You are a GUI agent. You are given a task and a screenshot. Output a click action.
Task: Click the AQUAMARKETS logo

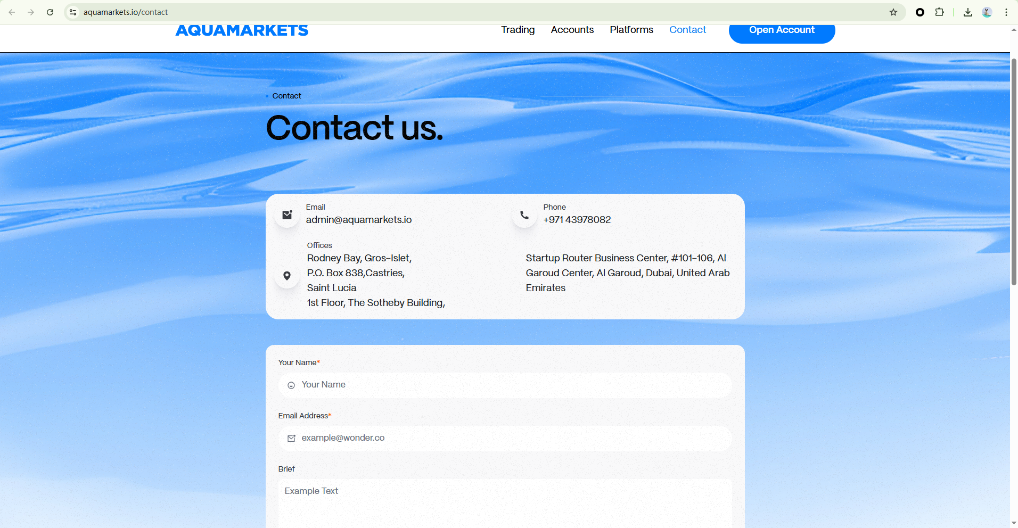[242, 31]
